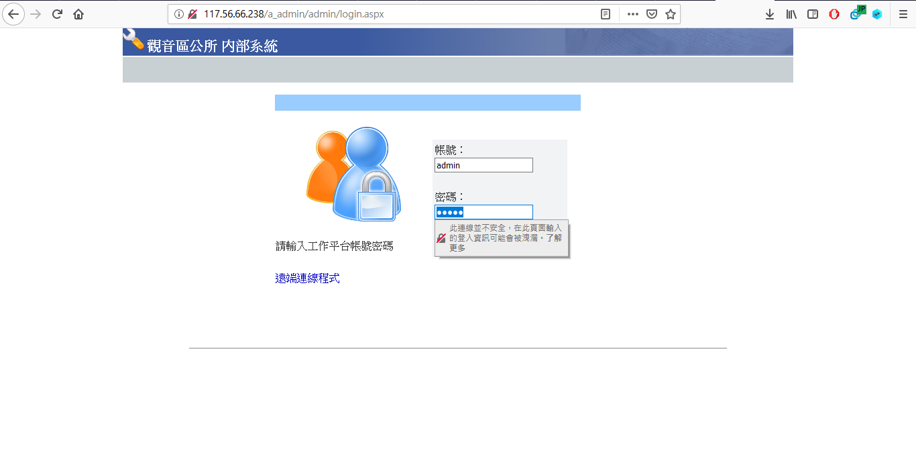Click the 帳號： label
The height and width of the screenshot is (467, 916).
(450, 150)
